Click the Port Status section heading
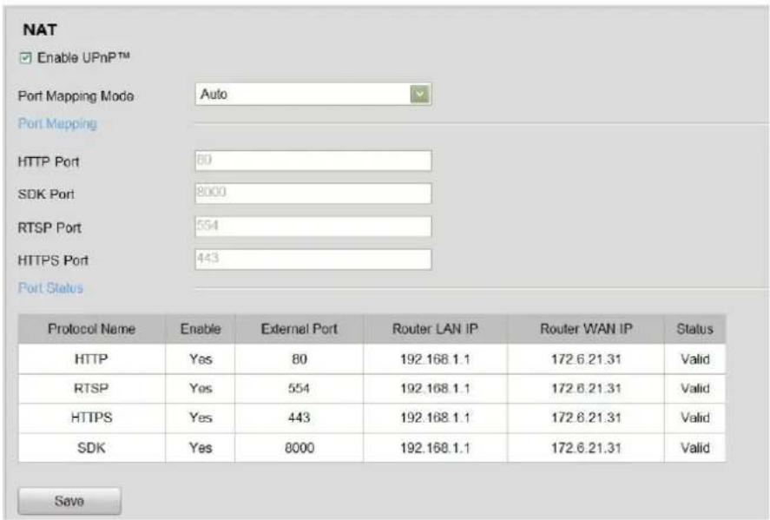The image size is (770, 520). tap(50, 287)
